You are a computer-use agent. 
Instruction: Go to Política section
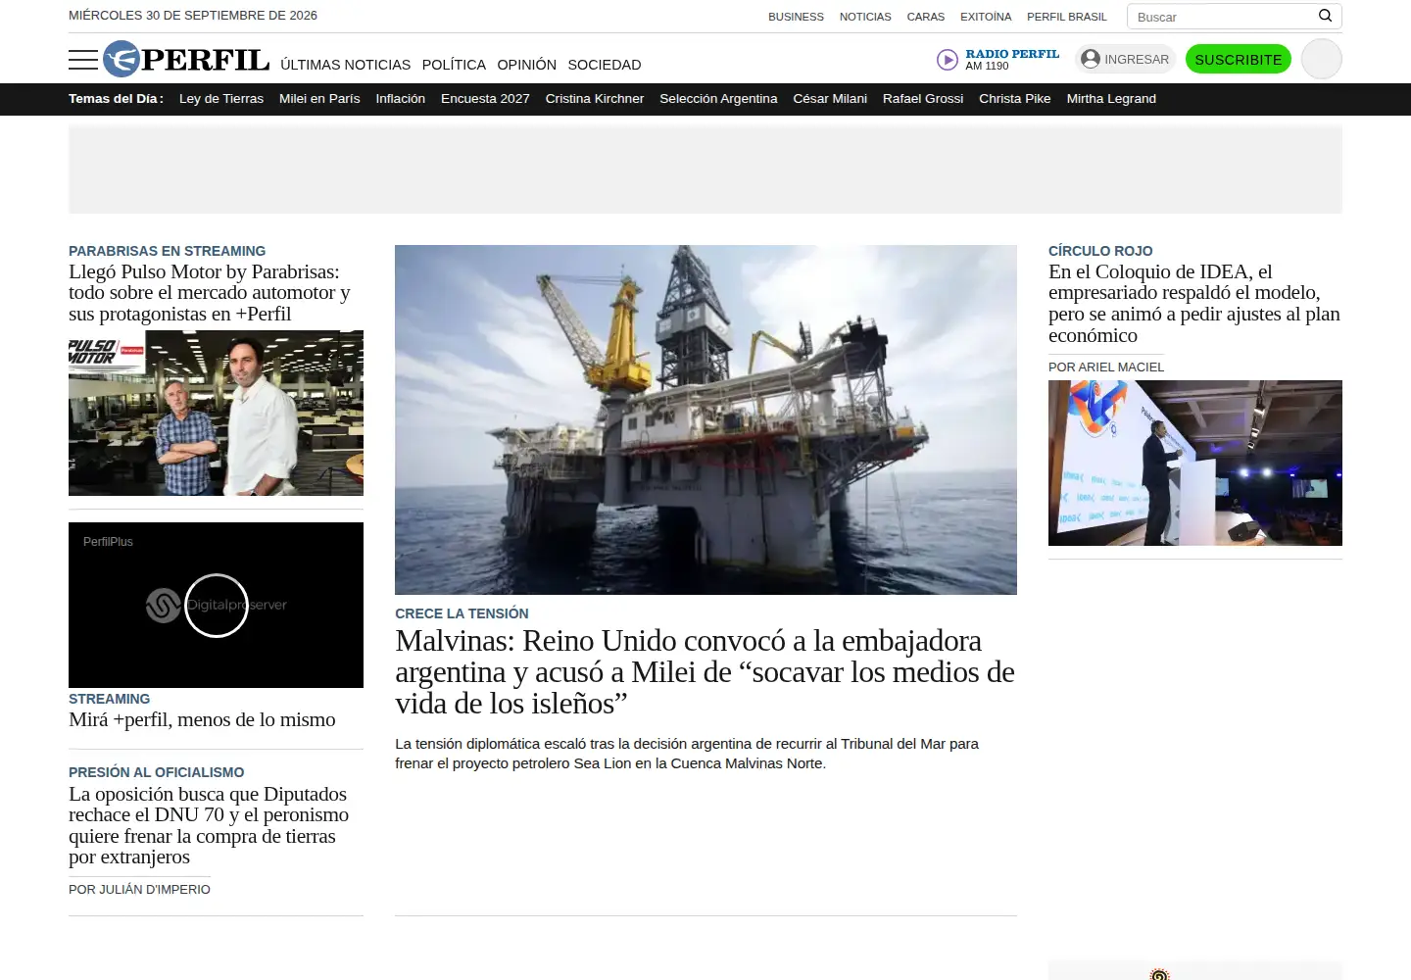click(454, 65)
